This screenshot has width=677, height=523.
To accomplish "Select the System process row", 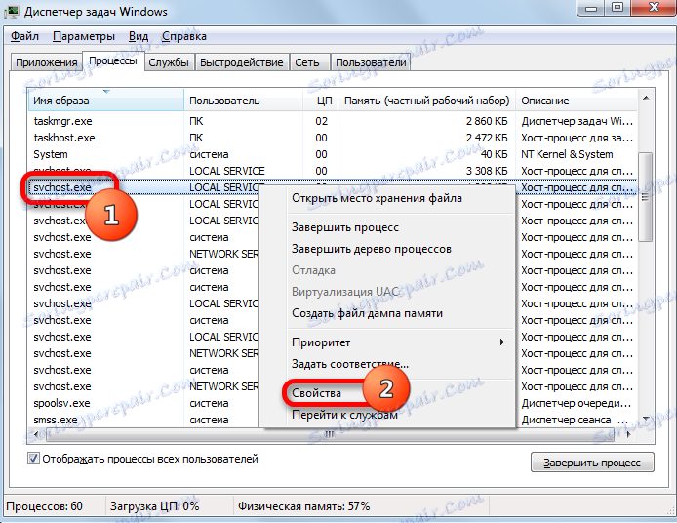I will pyautogui.click(x=333, y=154).
